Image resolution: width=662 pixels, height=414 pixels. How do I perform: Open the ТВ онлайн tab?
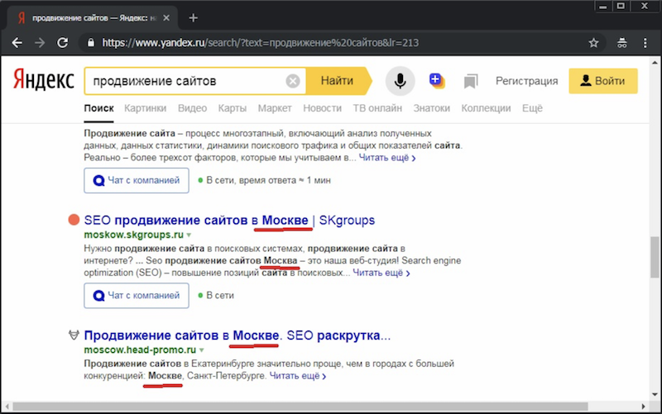pyautogui.click(x=377, y=108)
